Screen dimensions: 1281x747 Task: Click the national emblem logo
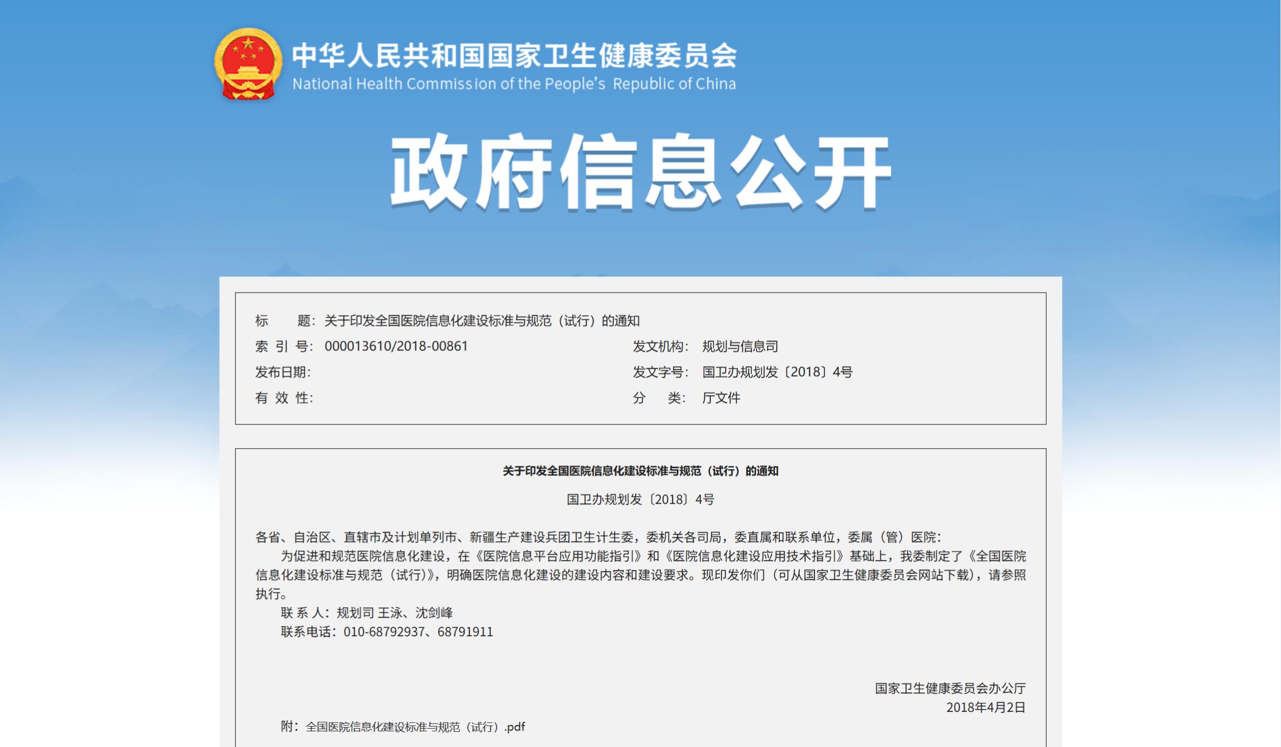(248, 64)
